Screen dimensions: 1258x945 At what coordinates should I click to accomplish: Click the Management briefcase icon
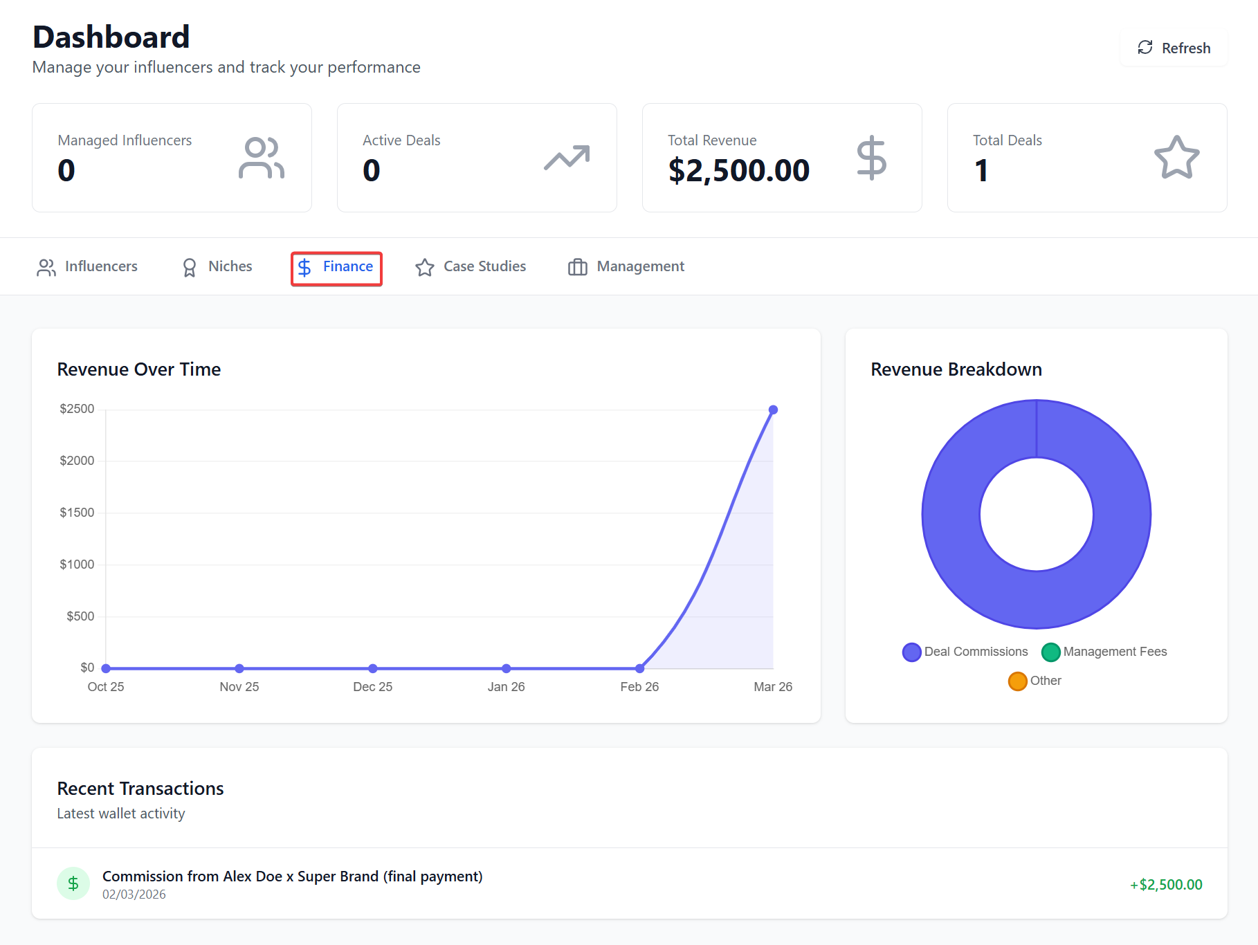[578, 268]
